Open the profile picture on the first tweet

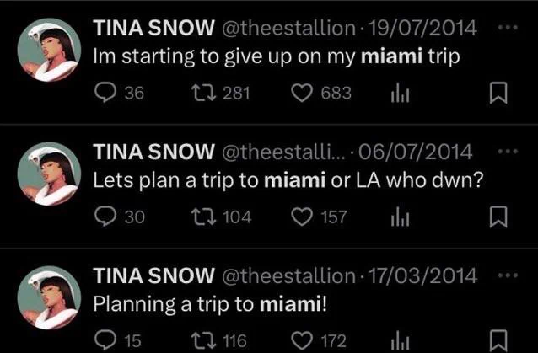pos(49,50)
